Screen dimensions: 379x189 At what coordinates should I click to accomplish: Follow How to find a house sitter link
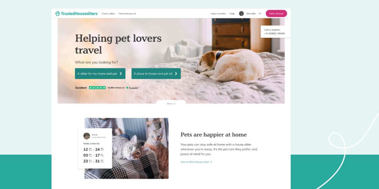pyautogui.click(x=196, y=162)
